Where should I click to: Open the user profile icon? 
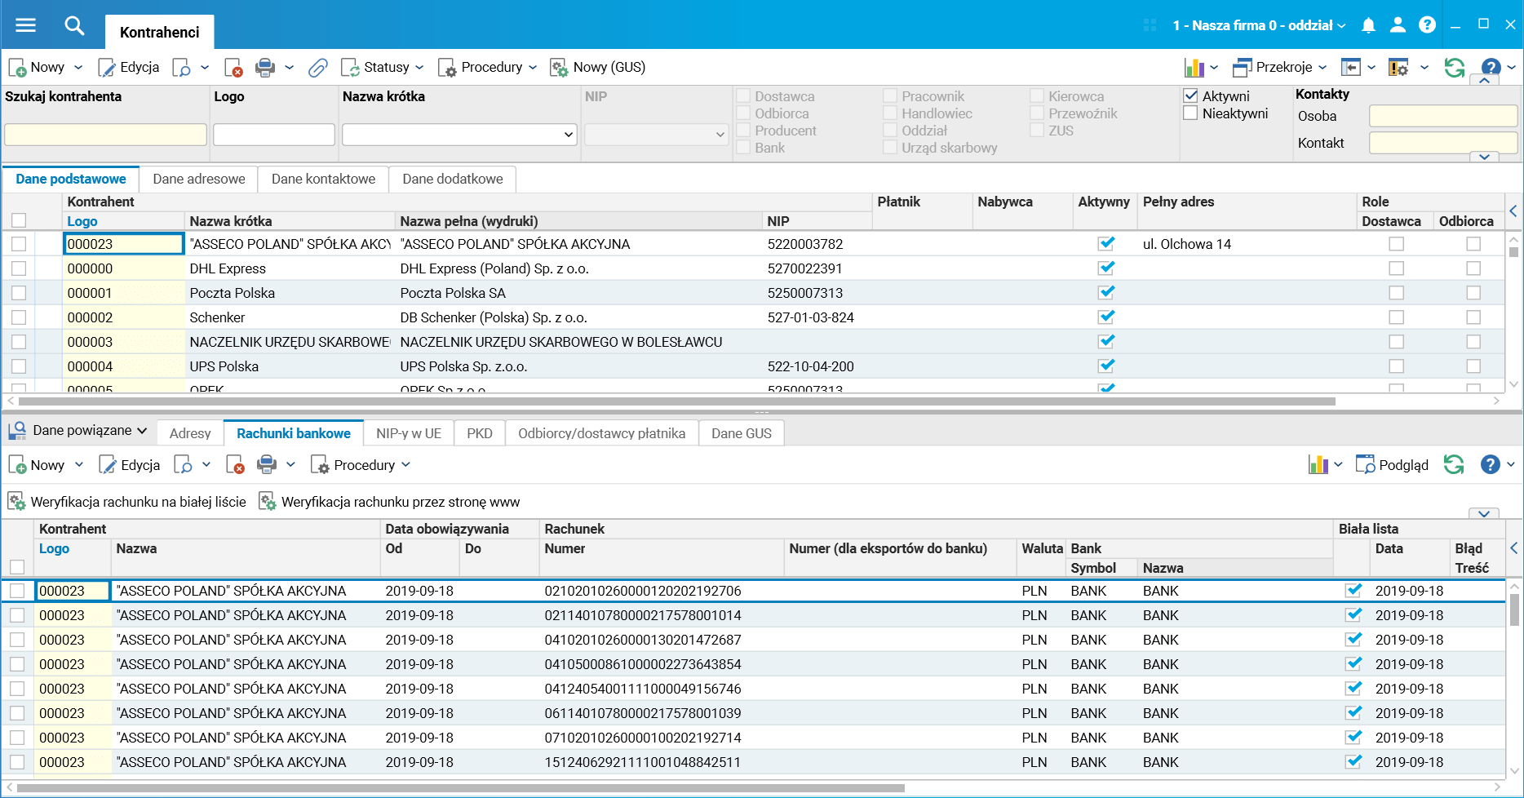coord(1398,25)
